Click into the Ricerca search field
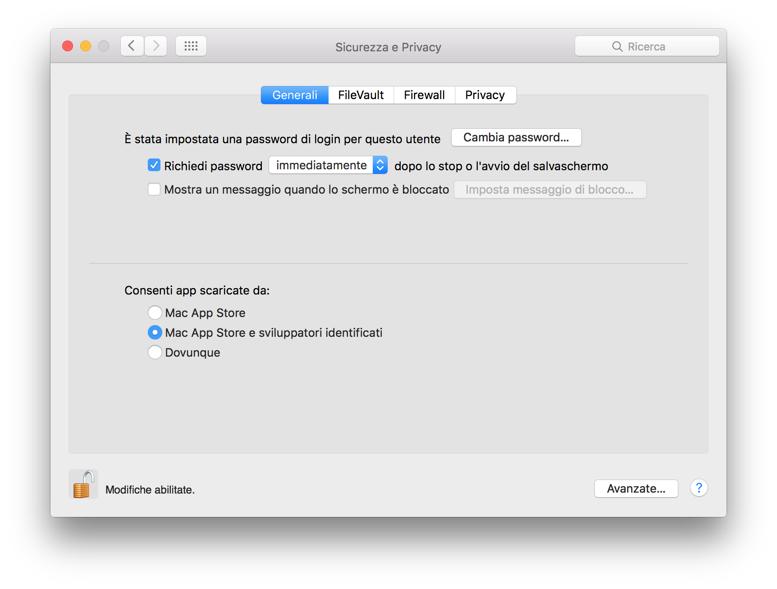 click(647, 46)
